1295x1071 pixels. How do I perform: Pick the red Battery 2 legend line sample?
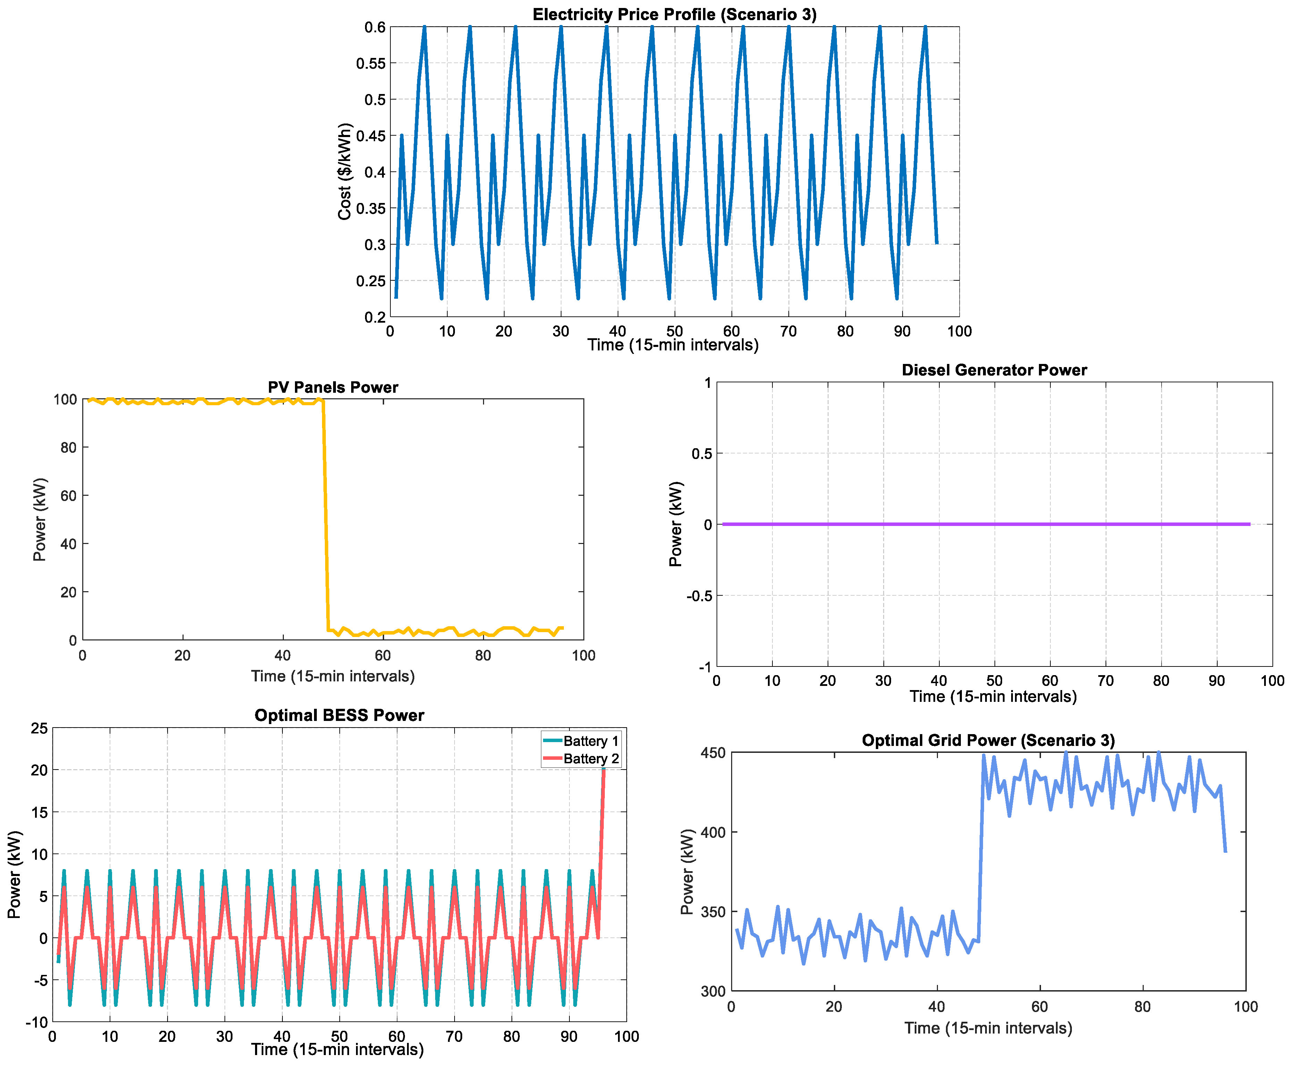coord(552,758)
